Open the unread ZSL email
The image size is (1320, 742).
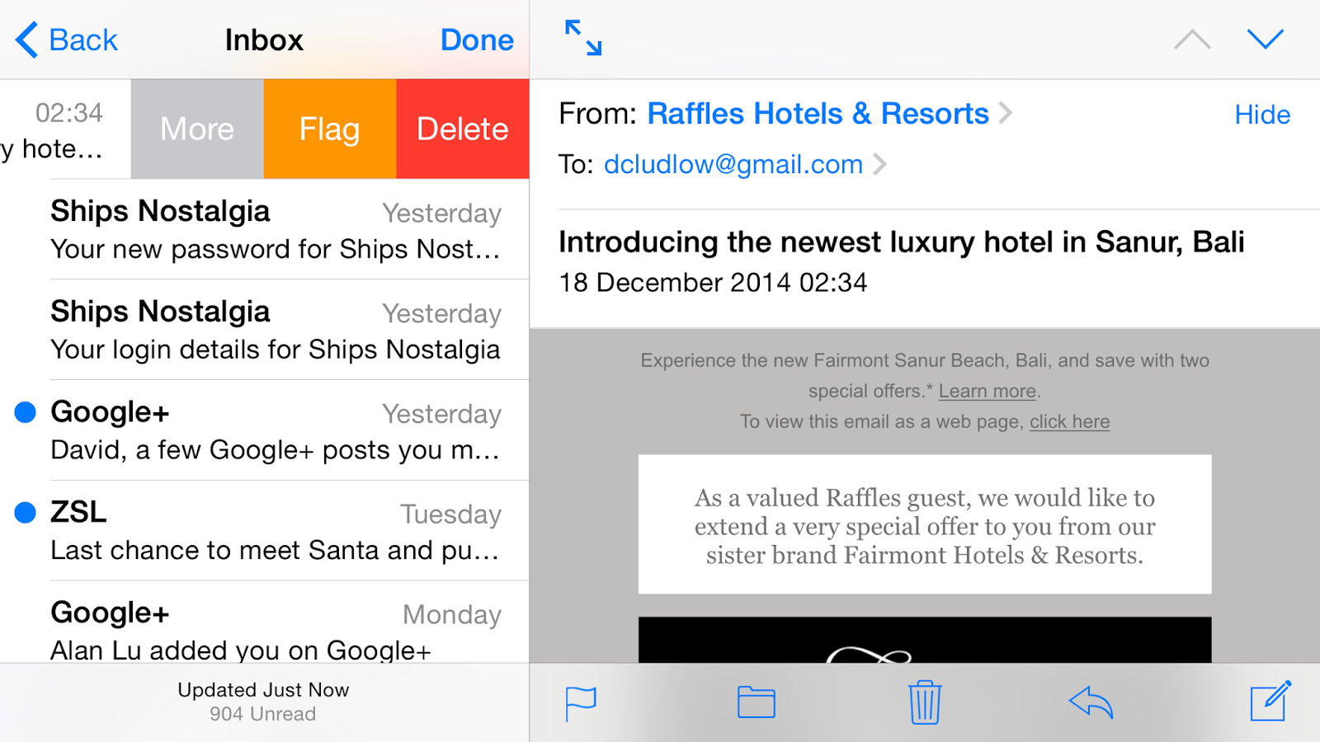275,530
